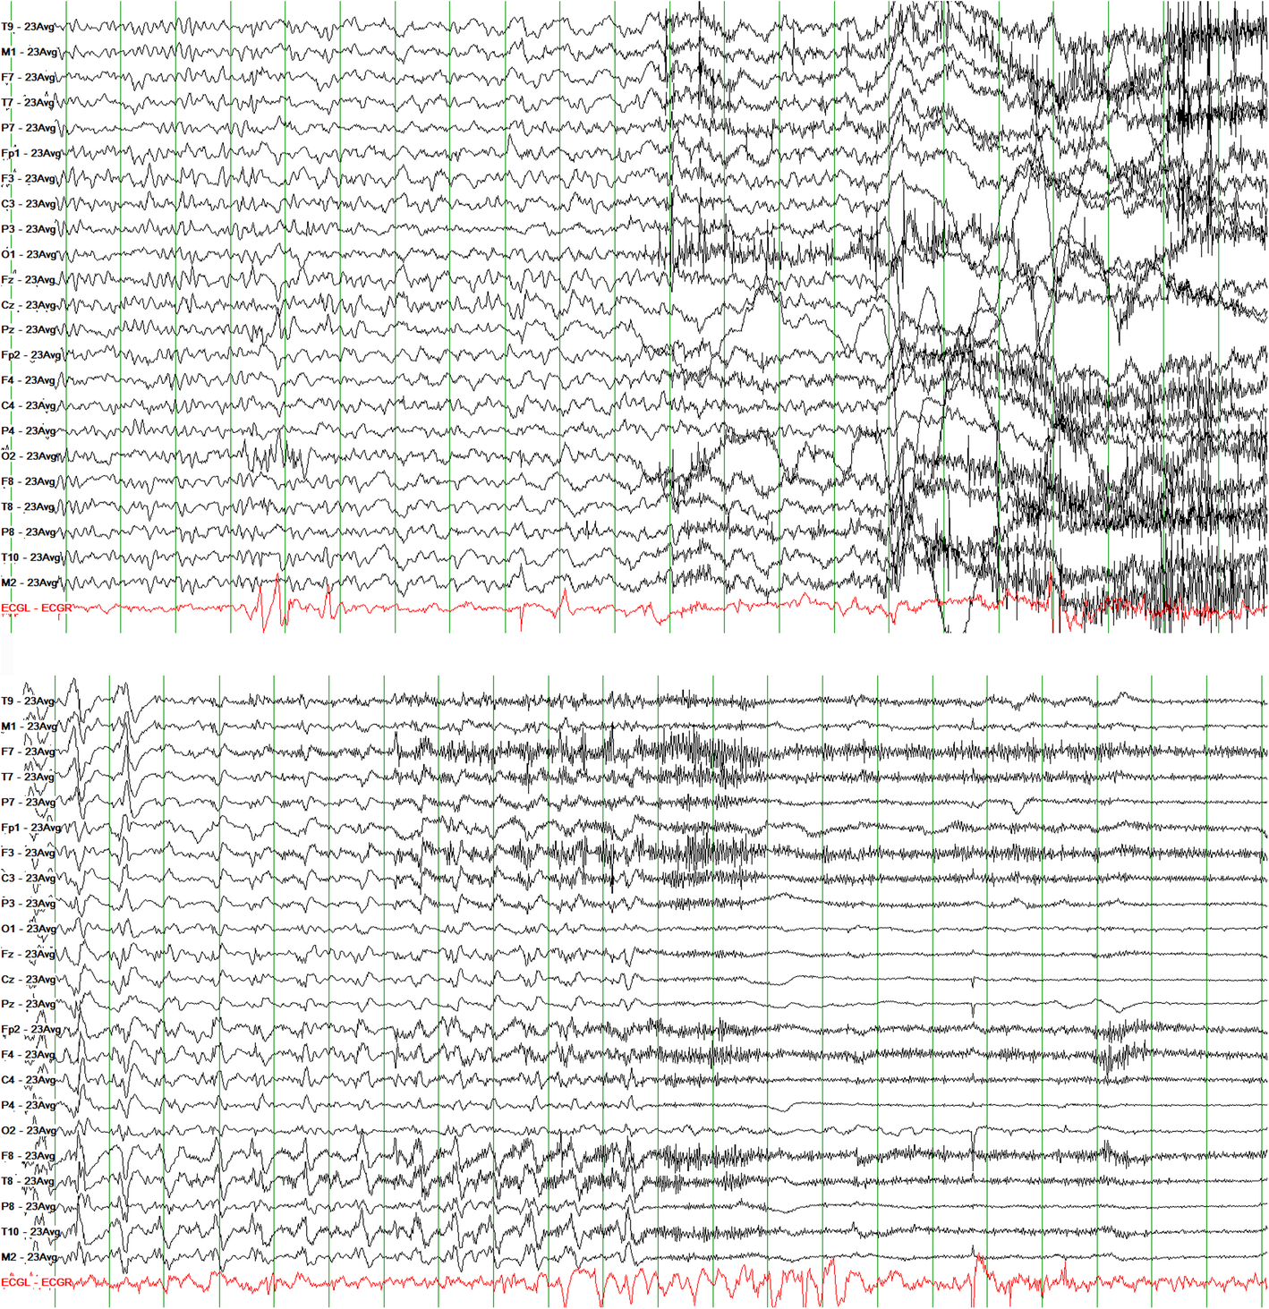
Task: Select the M2 - 23Avg label in lower panel
Action: click(30, 1257)
